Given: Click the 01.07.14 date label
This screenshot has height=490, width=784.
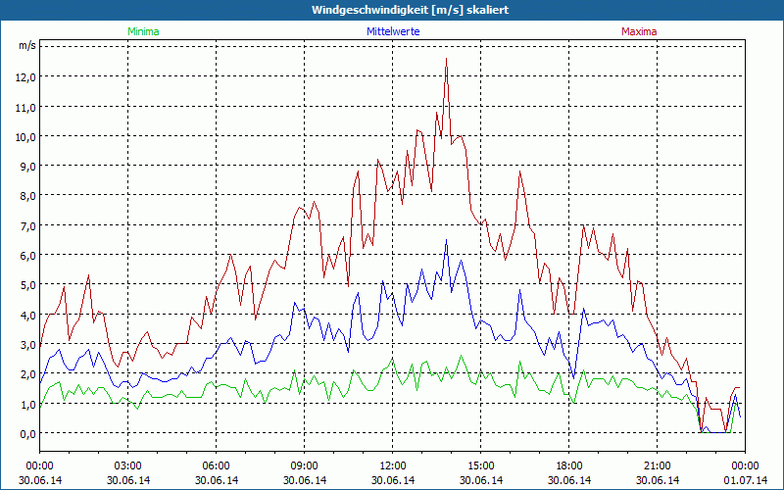Looking at the screenshot, I should [745, 480].
